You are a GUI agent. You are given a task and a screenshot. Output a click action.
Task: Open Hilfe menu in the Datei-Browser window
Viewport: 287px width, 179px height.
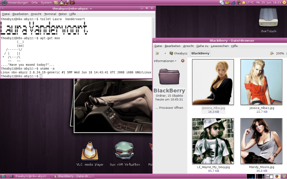234,46
